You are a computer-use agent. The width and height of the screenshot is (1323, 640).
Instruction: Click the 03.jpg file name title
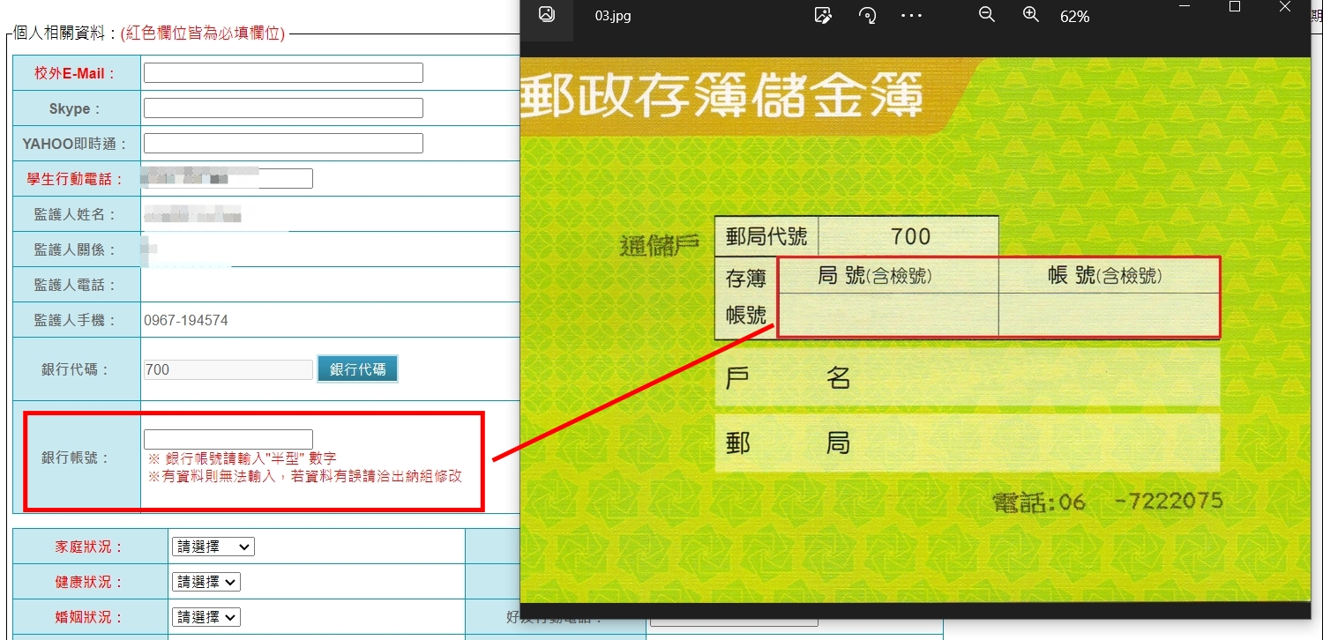[x=613, y=16]
